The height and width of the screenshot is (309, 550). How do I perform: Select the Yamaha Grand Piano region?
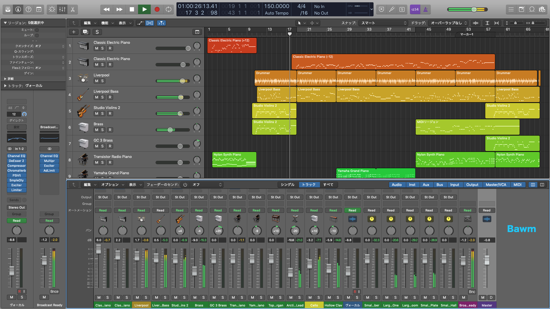[x=376, y=173]
